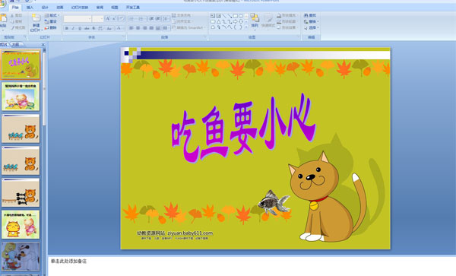Choose the triangle shape in the shapes gallery

(218, 22)
